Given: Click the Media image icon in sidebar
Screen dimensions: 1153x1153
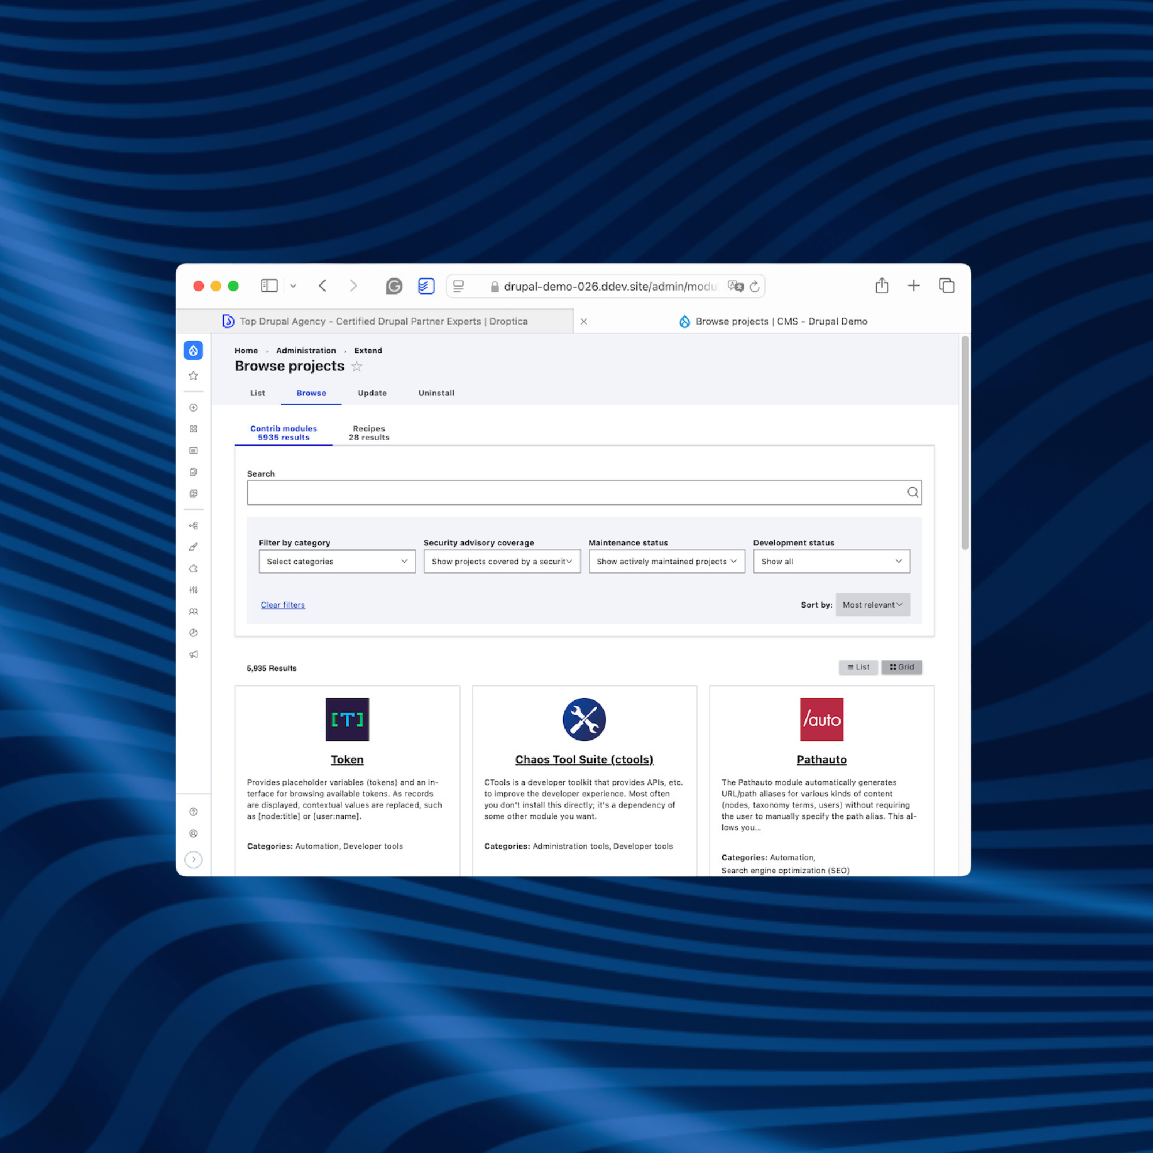Looking at the screenshot, I should point(193,493).
